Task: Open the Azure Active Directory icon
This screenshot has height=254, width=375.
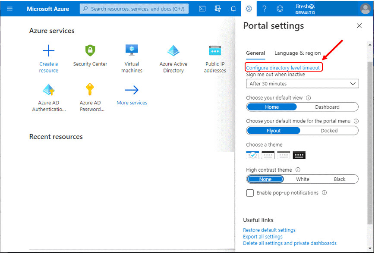Action: pos(173,50)
